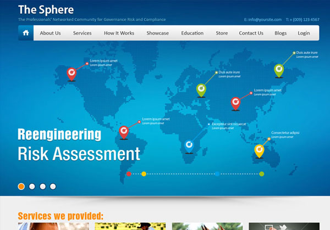Click the Login link in navigation
The image size is (330, 230).
(304, 33)
